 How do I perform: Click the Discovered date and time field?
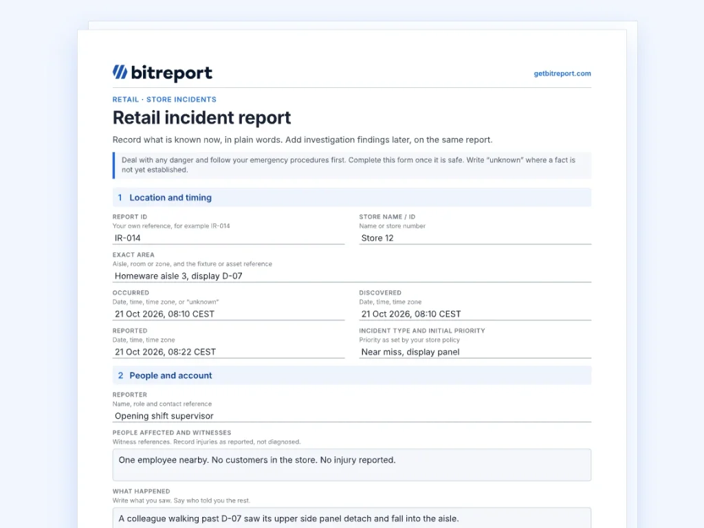475,313
